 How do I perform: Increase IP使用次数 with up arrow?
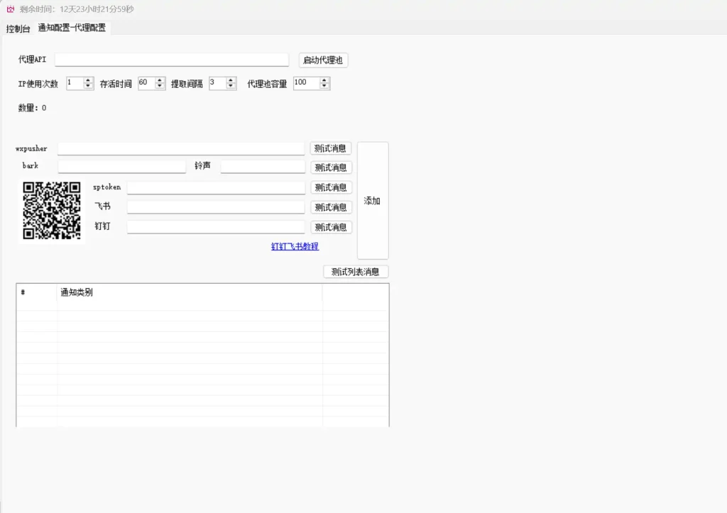[x=89, y=80]
